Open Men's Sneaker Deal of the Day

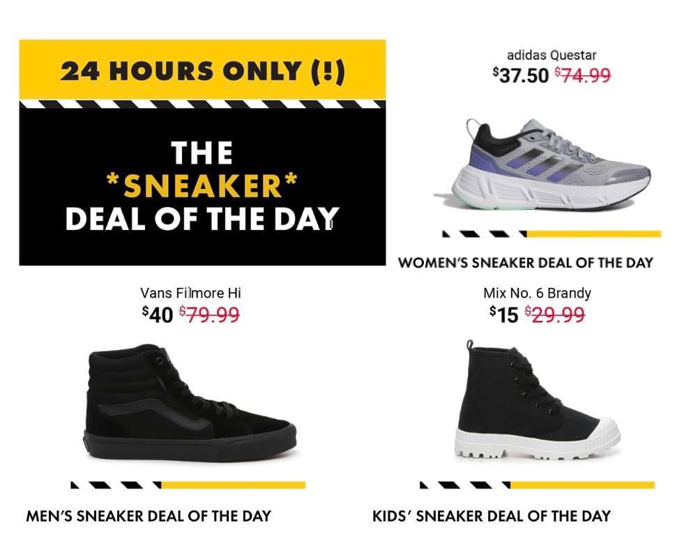(x=149, y=517)
